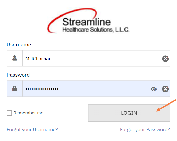Click the masked password dots

click(42, 89)
